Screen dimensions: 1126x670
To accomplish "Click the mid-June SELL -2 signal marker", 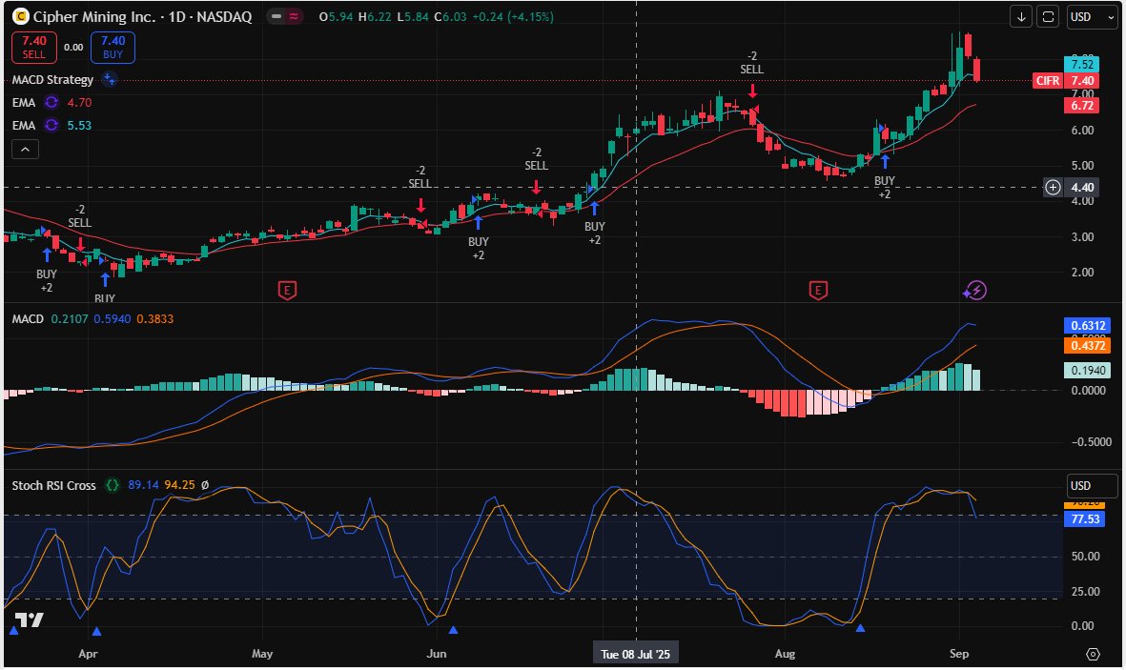I will tap(537, 171).
